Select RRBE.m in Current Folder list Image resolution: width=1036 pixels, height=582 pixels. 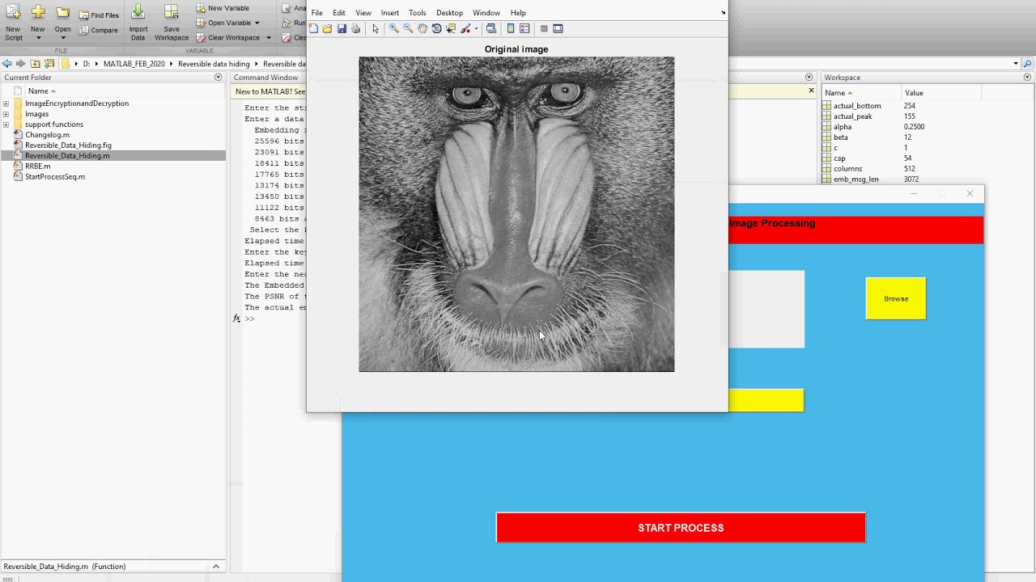pyautogui.click(x=38, y=167)
